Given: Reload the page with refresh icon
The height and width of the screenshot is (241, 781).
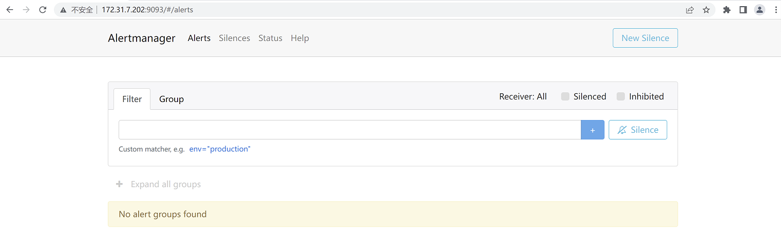Looking at the screenshot, I should (x=43, y=10).
